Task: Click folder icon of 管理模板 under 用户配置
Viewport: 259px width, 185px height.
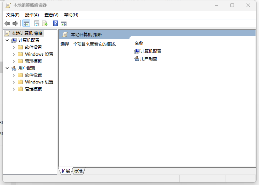Action: click(20, 89)
